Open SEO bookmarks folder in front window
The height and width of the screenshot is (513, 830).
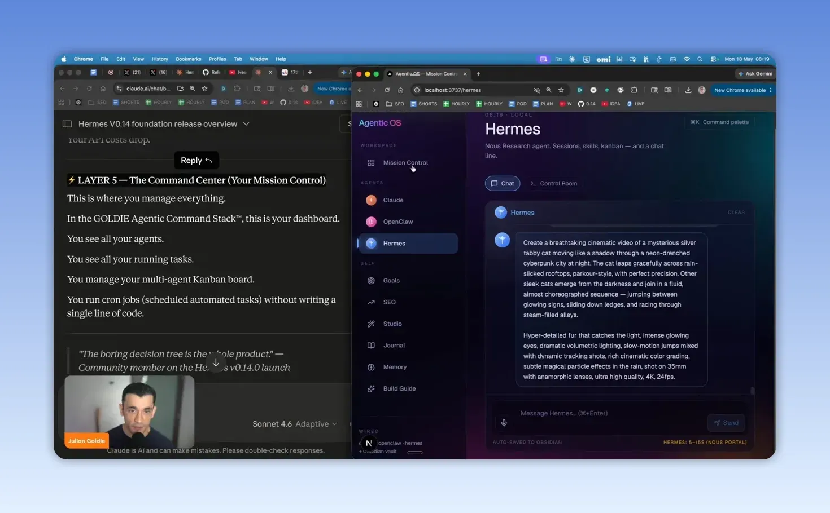(x=395, y=104)
